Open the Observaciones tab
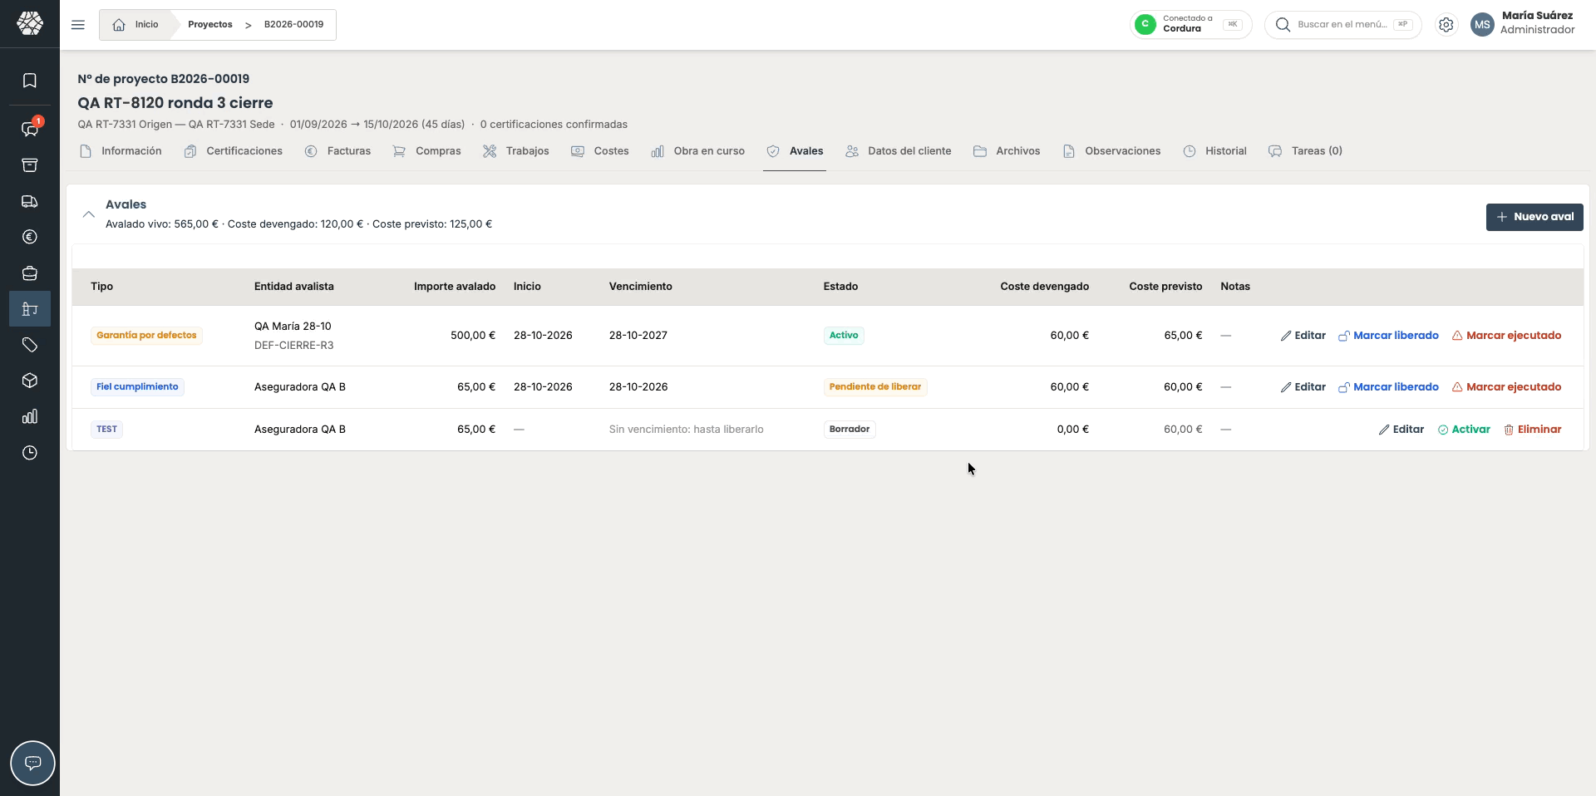The image size is (1596, 796). click(x=1111, y=151)
